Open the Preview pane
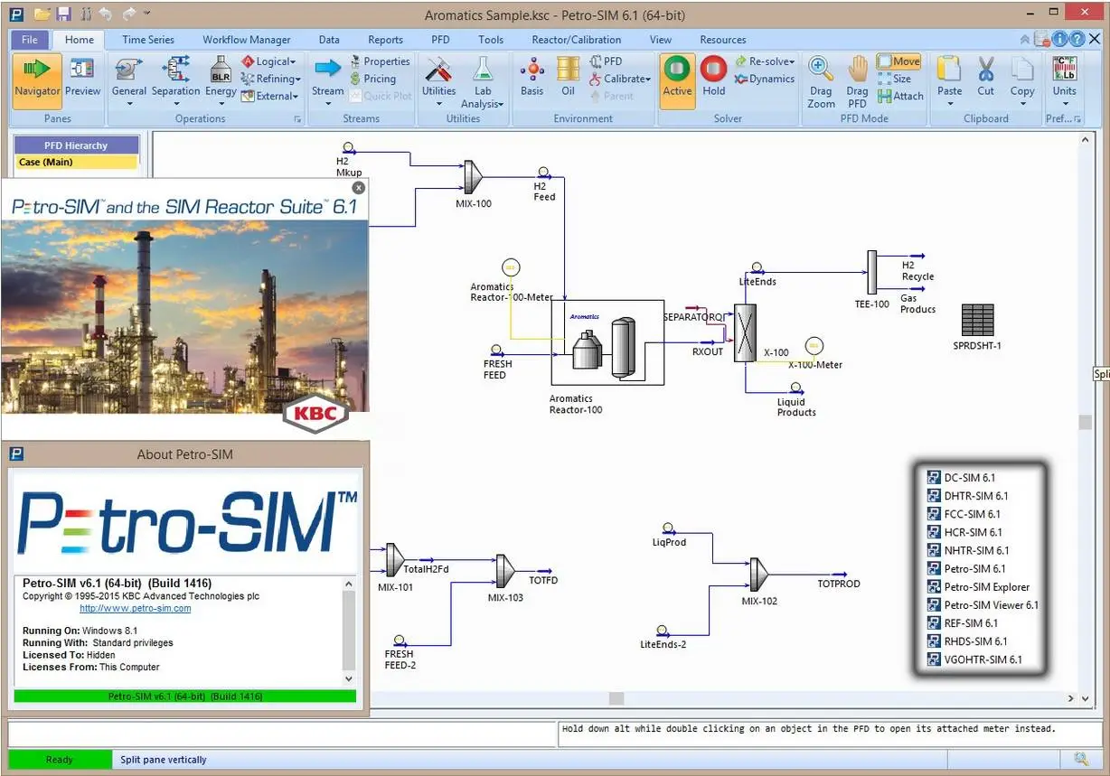This screenshot has height=776, width=1110. tap(82, 76)
